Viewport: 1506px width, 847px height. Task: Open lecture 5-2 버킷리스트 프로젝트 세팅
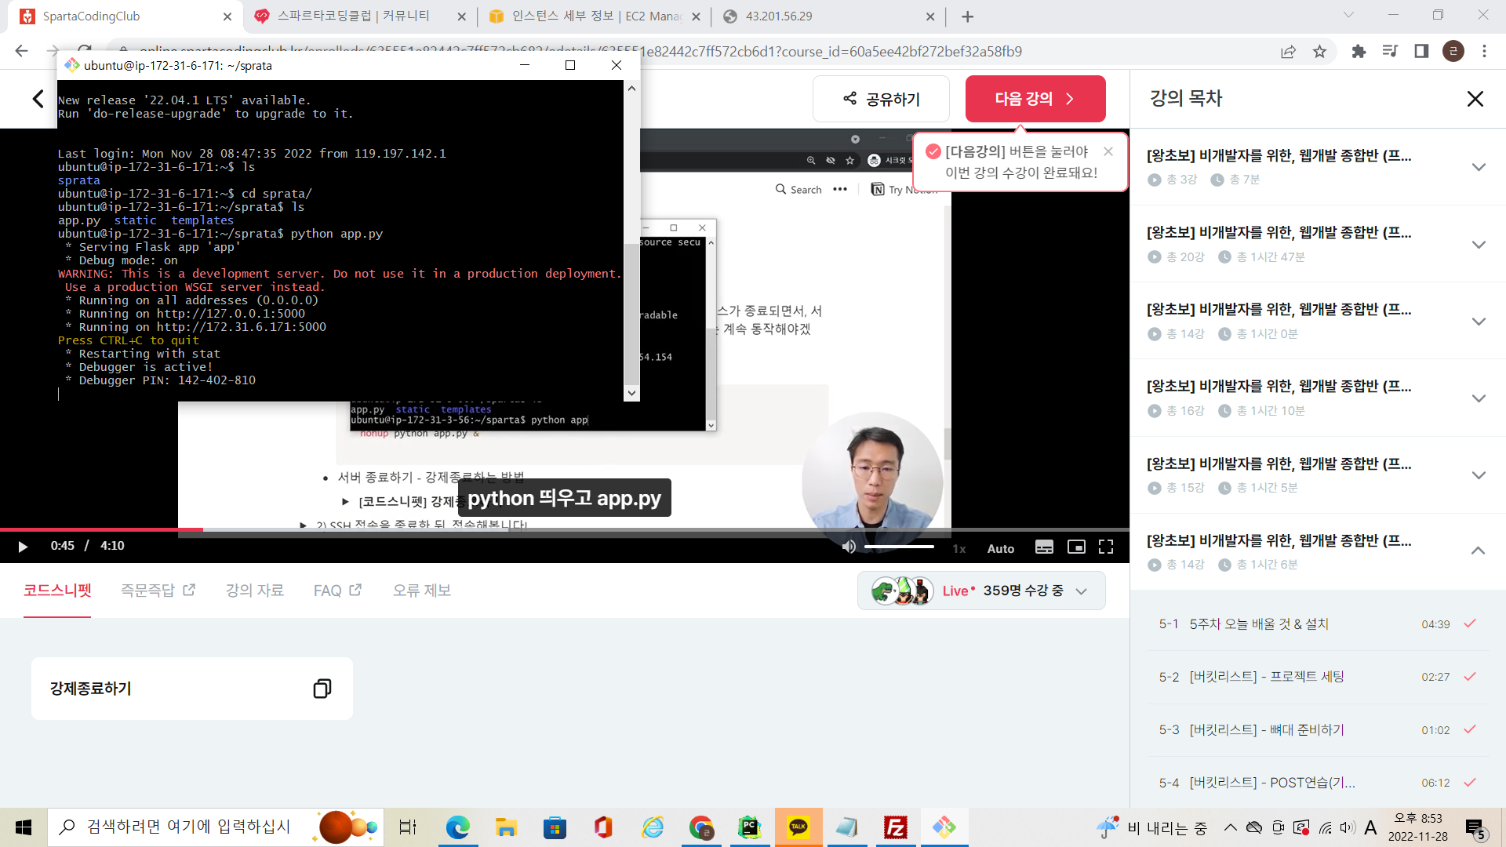[1318, 677]
